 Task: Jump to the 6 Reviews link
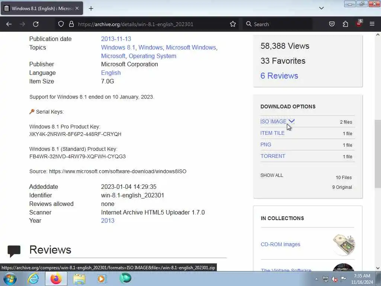[x=279, y=76]
